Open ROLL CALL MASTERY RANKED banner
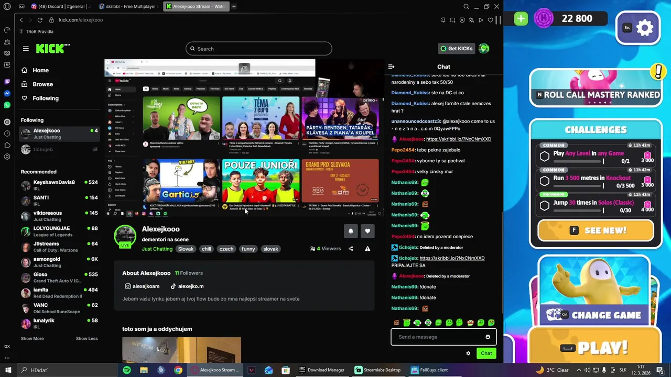The image size is (671, 377). click(x=596, y=88)
